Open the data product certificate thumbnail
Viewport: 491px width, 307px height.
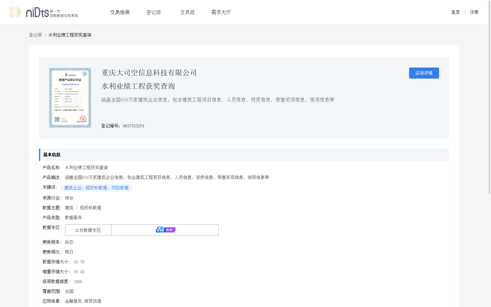pyautogui.click(x=70, y=98)
